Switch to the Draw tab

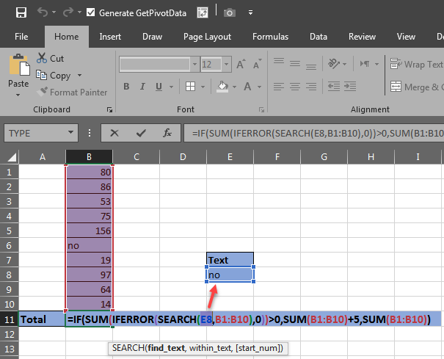tap(153, 37)
